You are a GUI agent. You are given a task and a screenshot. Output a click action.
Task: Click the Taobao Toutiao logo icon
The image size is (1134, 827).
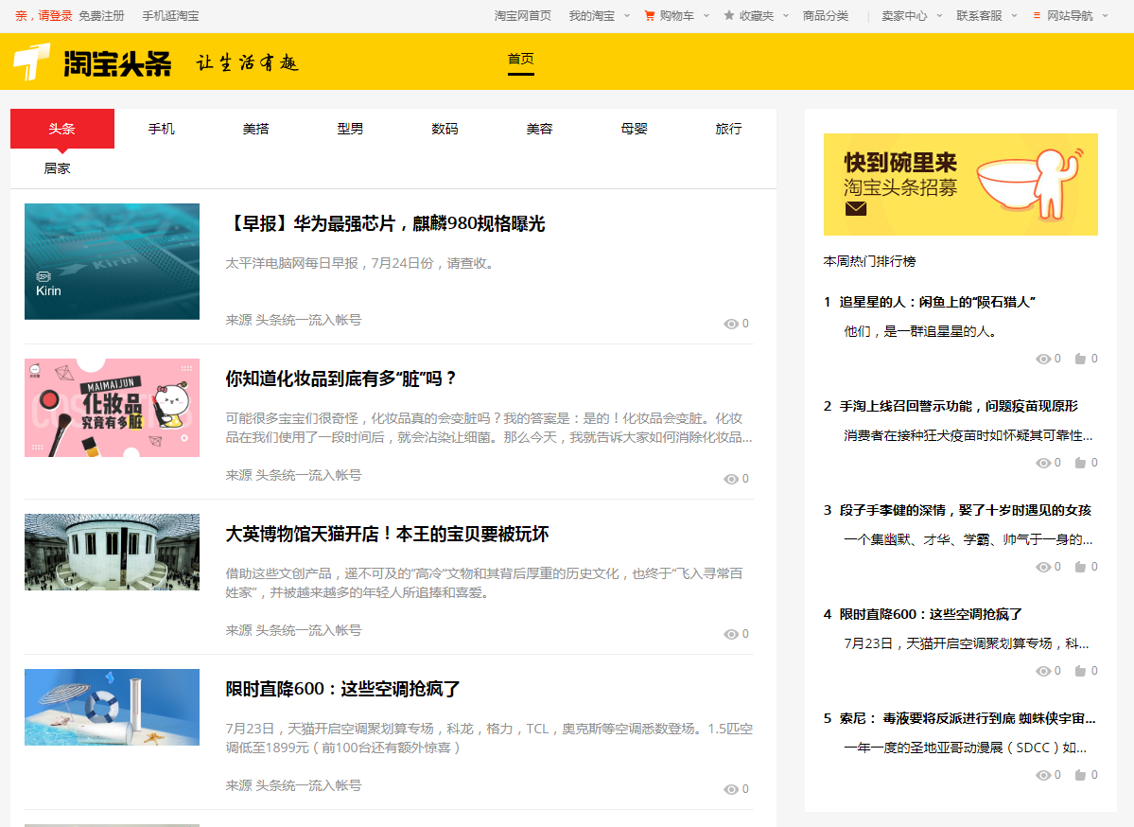coord(32,62)
